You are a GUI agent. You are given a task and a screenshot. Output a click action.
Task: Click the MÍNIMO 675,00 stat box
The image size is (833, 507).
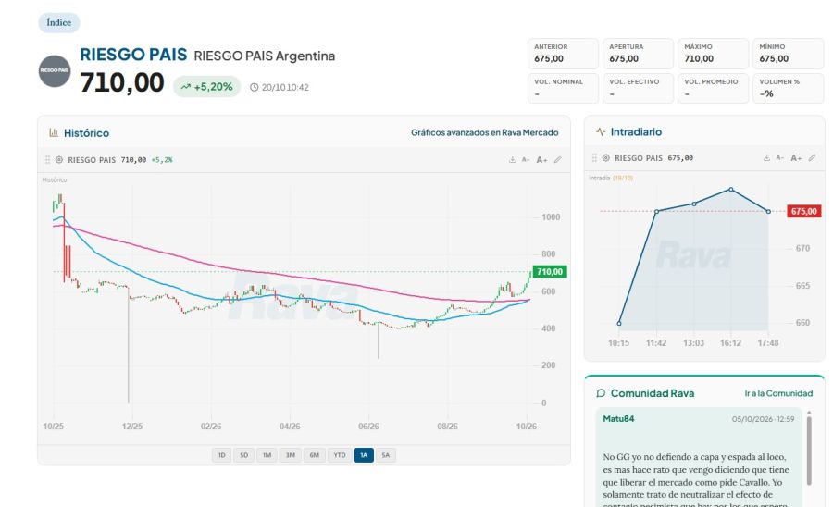coord(789,54)
